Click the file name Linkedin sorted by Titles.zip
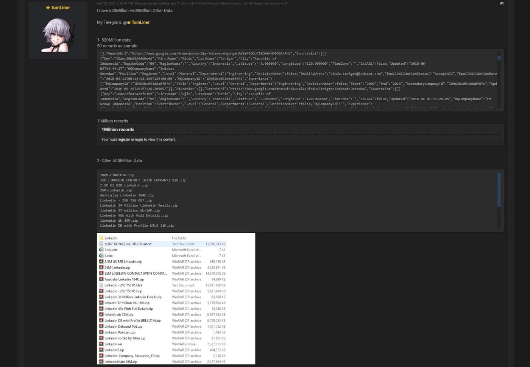530x367 pixels. (125, 338)
